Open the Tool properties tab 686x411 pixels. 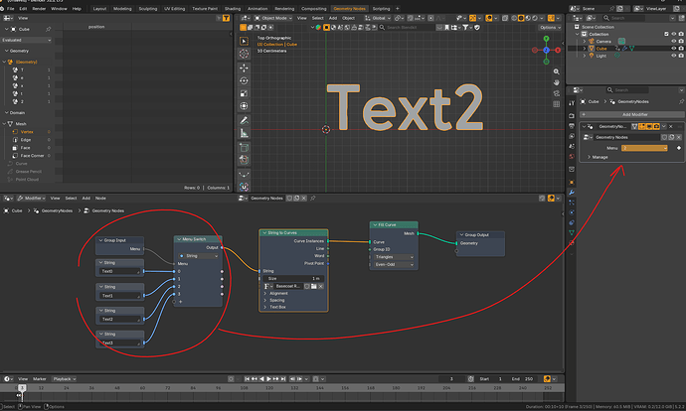click(572, 103)
